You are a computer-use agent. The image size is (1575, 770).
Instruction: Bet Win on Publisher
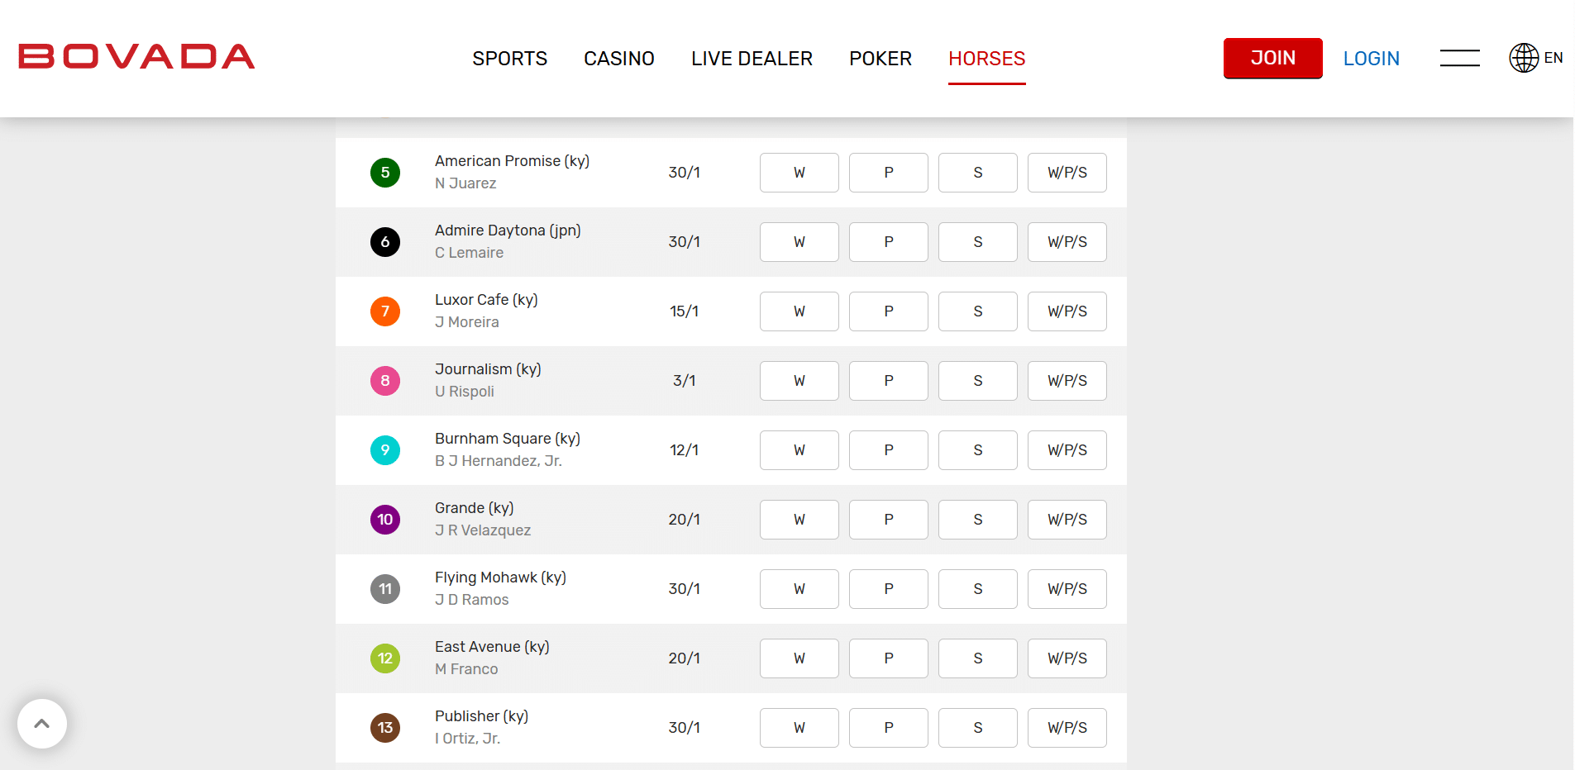[x=799, y=728]
